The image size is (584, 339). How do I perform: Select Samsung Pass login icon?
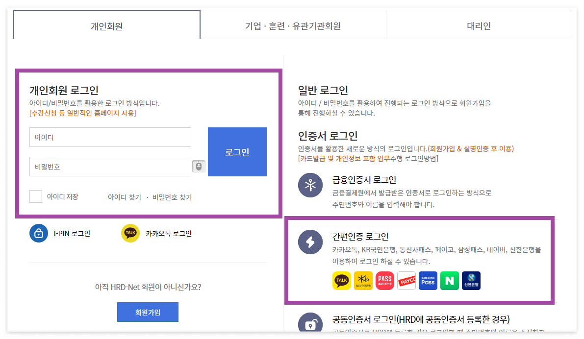pos(428,281)
